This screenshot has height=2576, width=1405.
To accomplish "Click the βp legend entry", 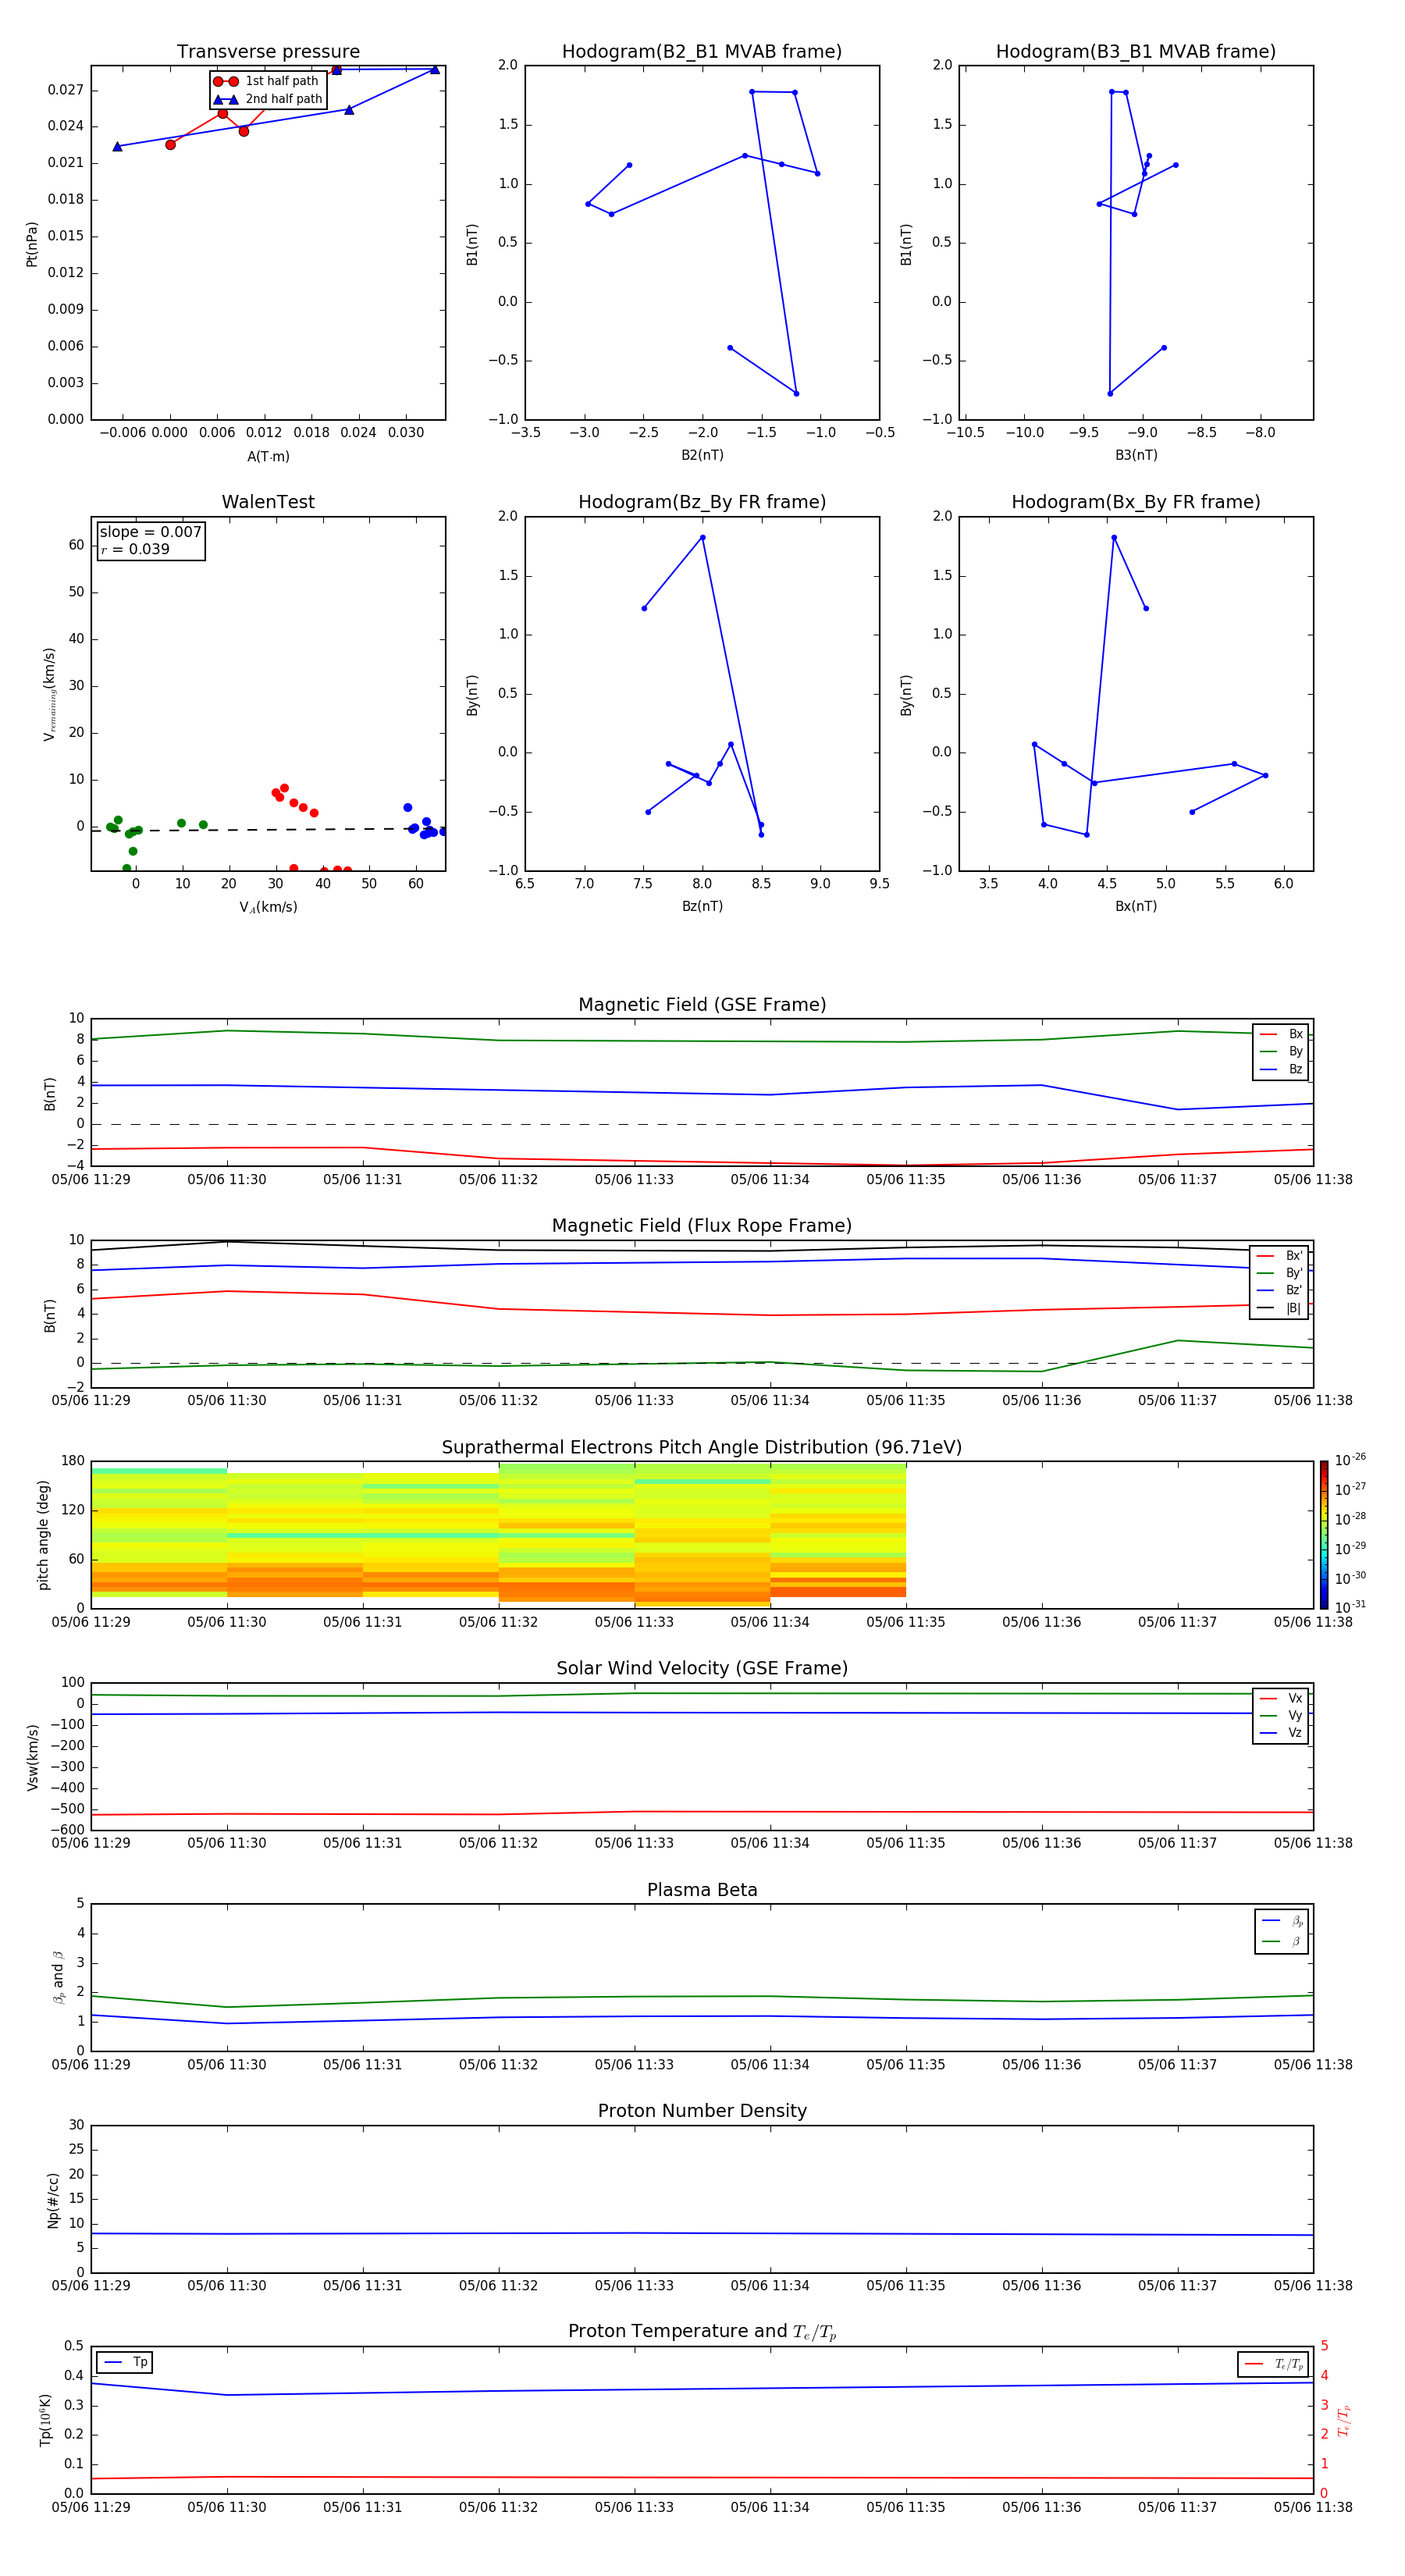I will tap(1282, 1921).
